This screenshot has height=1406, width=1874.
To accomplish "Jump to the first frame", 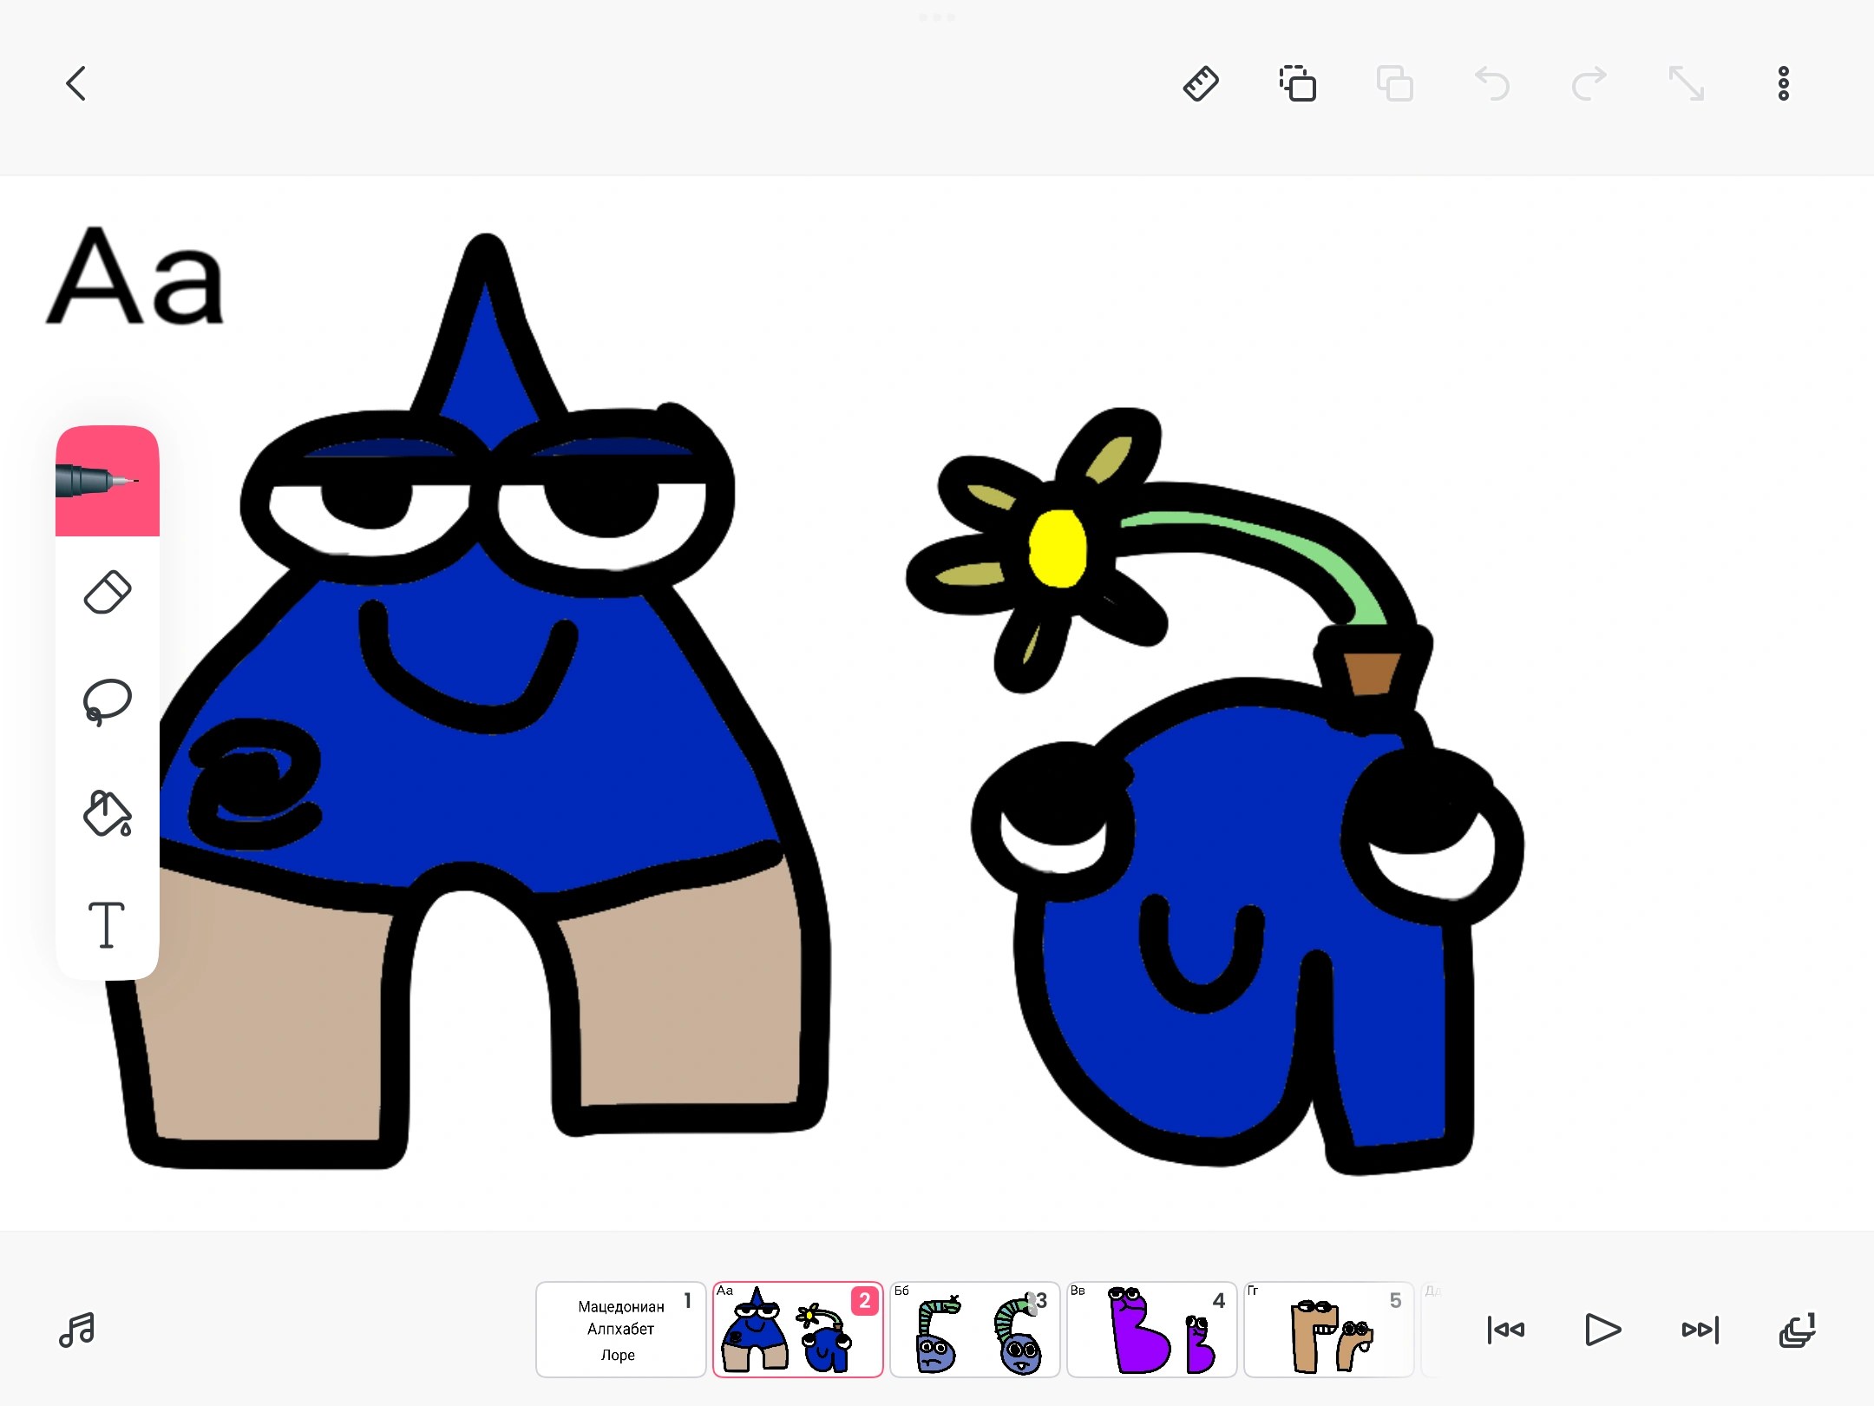I will pyautogui.click(x=1506, y=1330).
